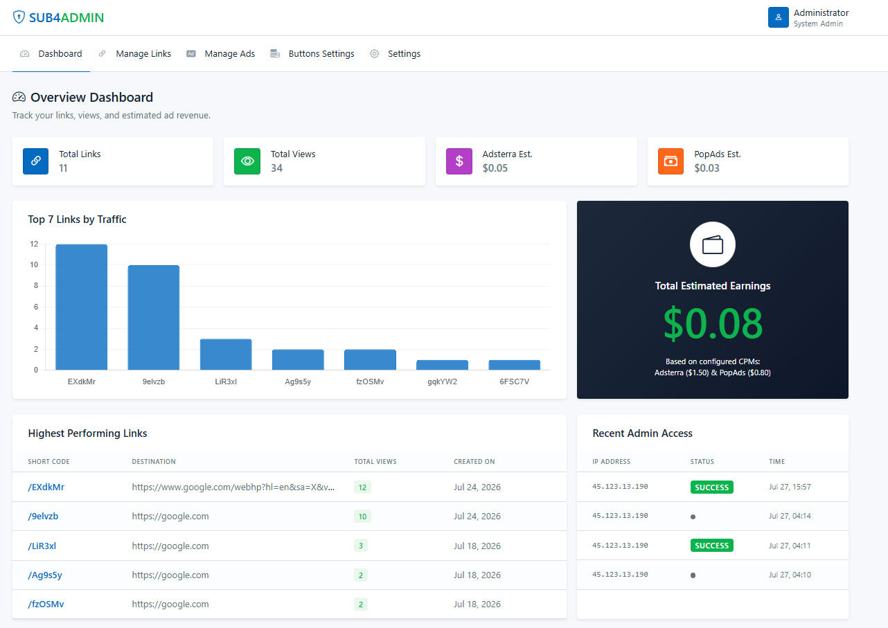888x628 pixels.
Task: Open the Settings tab
Action: pyautogui.click(x=395, y=54)
